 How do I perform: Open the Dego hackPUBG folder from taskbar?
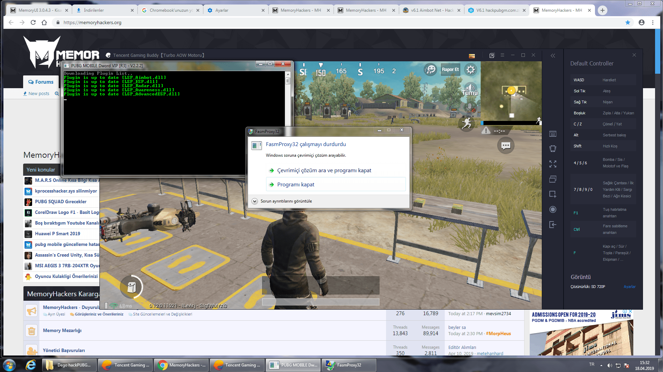point(69,365)
